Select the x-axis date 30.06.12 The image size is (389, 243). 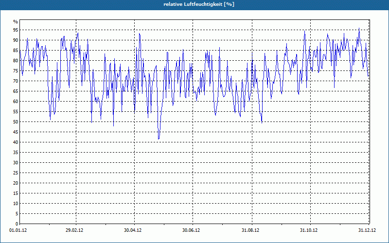pyautogui.click(x=191, y=230)
